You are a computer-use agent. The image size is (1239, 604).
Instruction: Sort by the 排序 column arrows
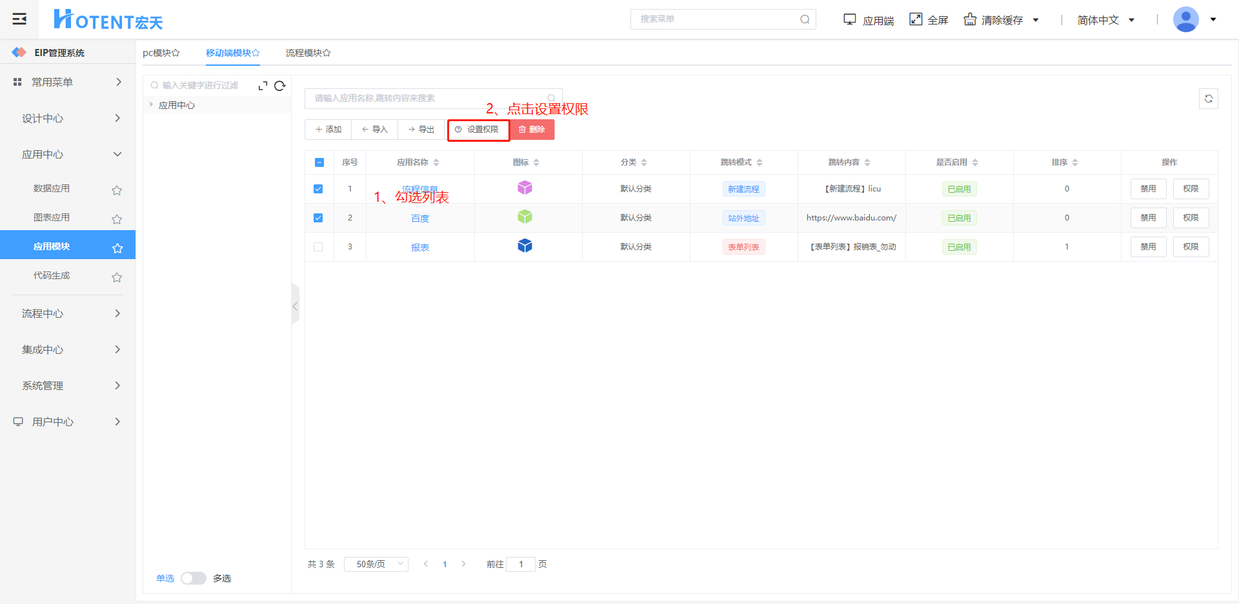[x=1075, y=162]
